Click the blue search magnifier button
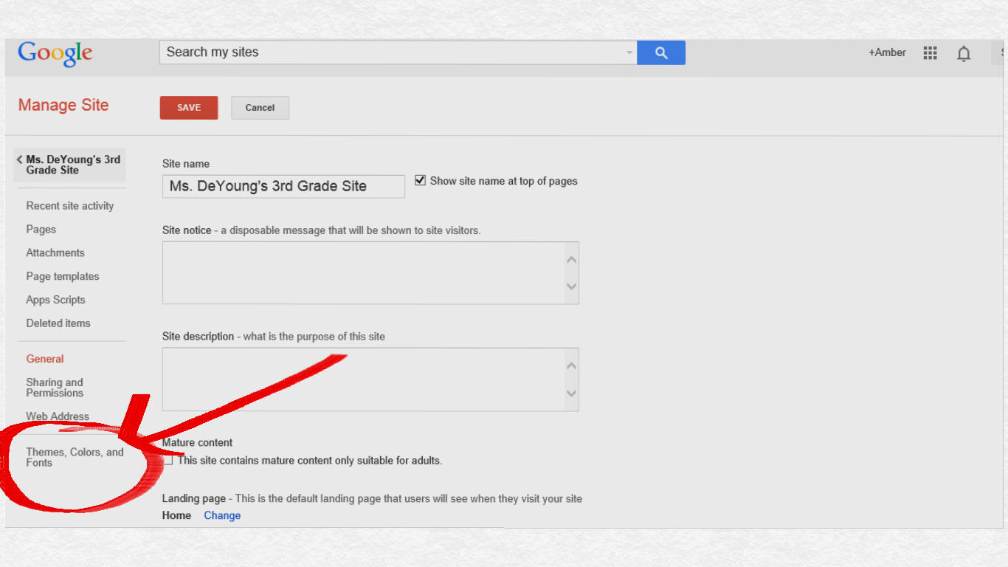Image resolution: width=1008 pixels, height=567 pixels. pos(661,52)
